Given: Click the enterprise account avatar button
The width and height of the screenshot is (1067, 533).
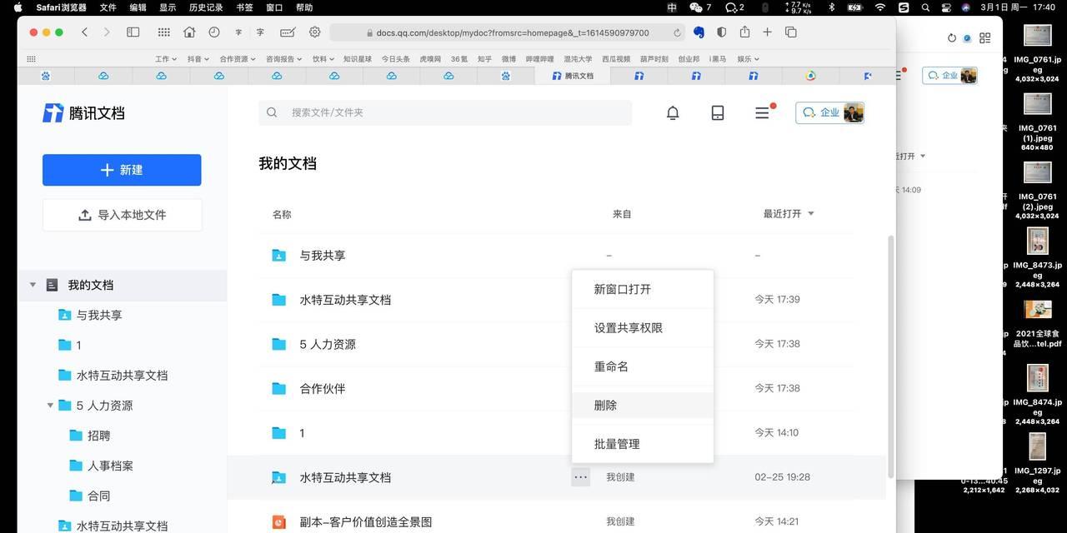Looking at the screenshot, I should point(829,112).
